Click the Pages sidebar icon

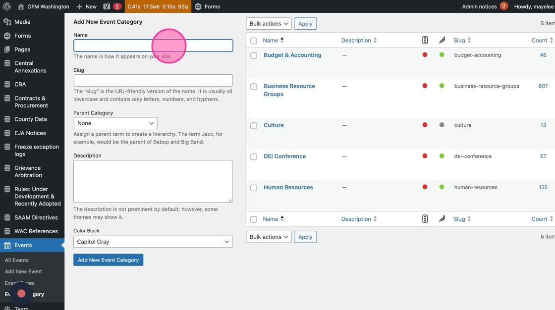coord(7,50)
